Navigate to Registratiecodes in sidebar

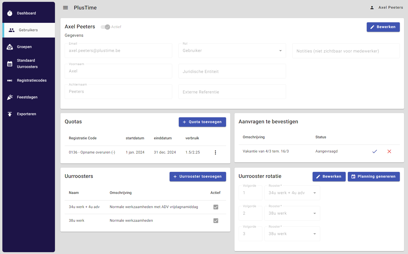coord(32,81)
